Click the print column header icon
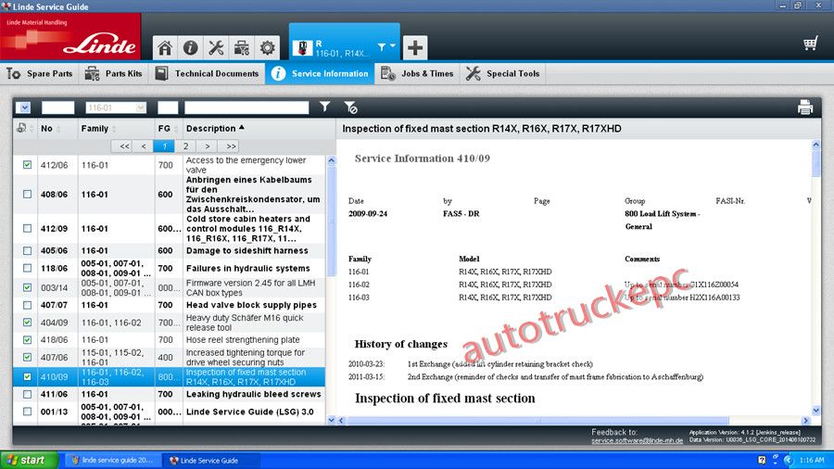 pyautogui.click(x=21, y=128)
